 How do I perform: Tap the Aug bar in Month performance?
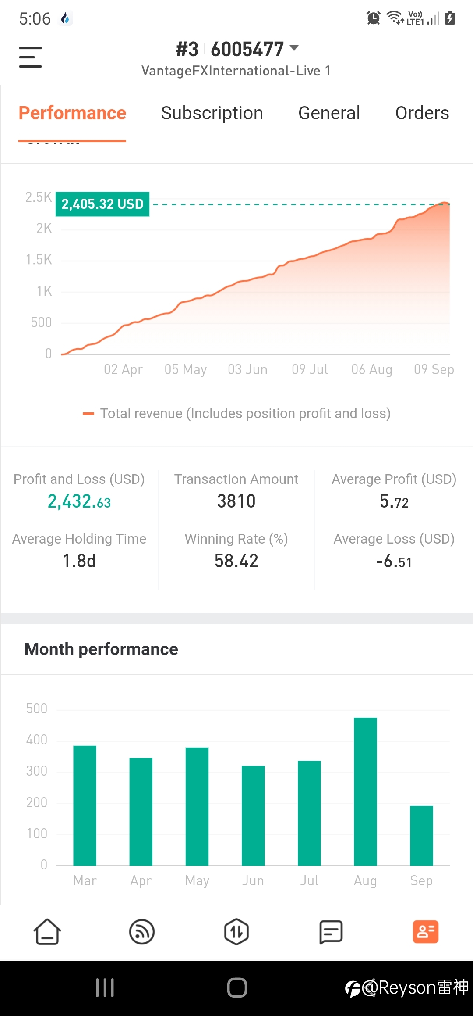pyautogui.click(x=365, y=791)
